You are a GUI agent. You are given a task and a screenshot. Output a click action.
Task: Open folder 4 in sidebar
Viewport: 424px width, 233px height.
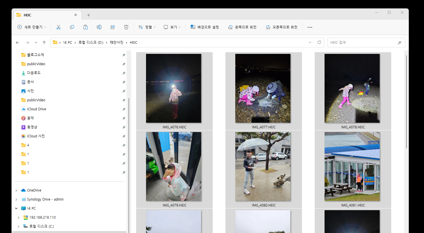click(25, 145)
